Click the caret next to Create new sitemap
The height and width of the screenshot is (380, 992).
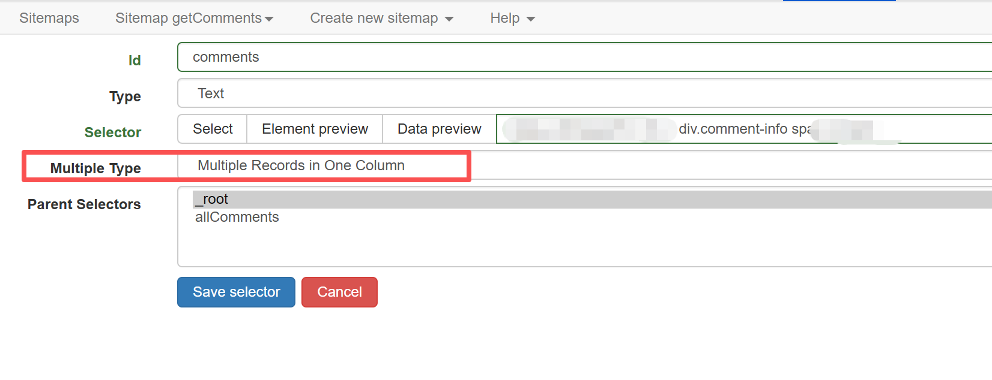[x=449, y=19]
